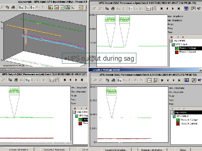Select RMS graph view in Event 3:20 toolbar
202x151 pixels.
[x=52, y=80]
